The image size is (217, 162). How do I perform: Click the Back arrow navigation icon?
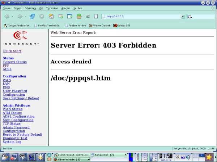click(7, 16)
